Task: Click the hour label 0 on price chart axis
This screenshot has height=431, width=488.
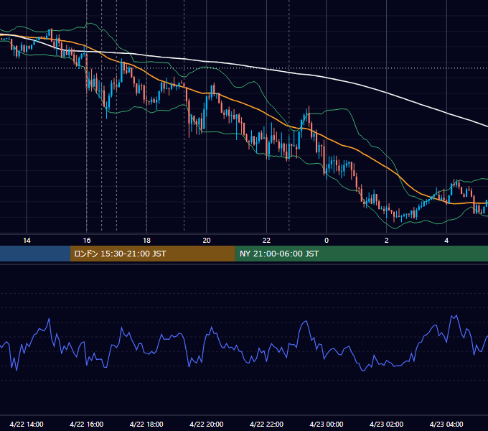Action: pos(327,240)
